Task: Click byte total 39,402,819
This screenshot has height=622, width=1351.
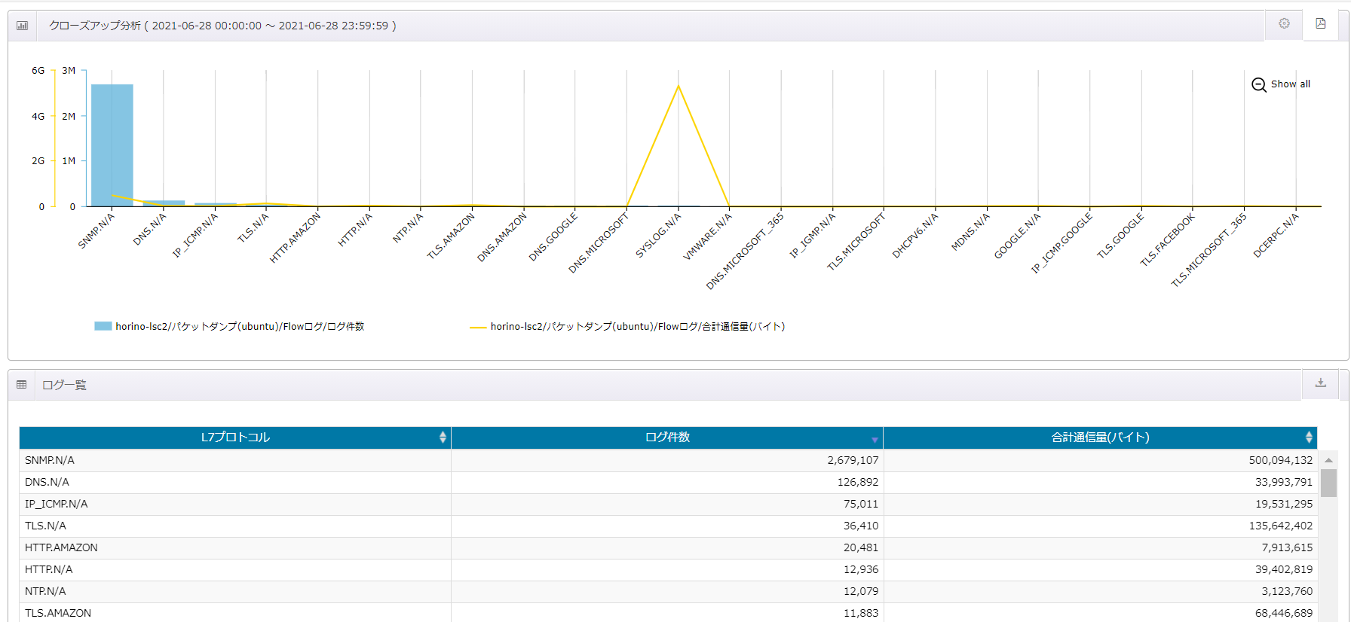Action: (1284, 569)
